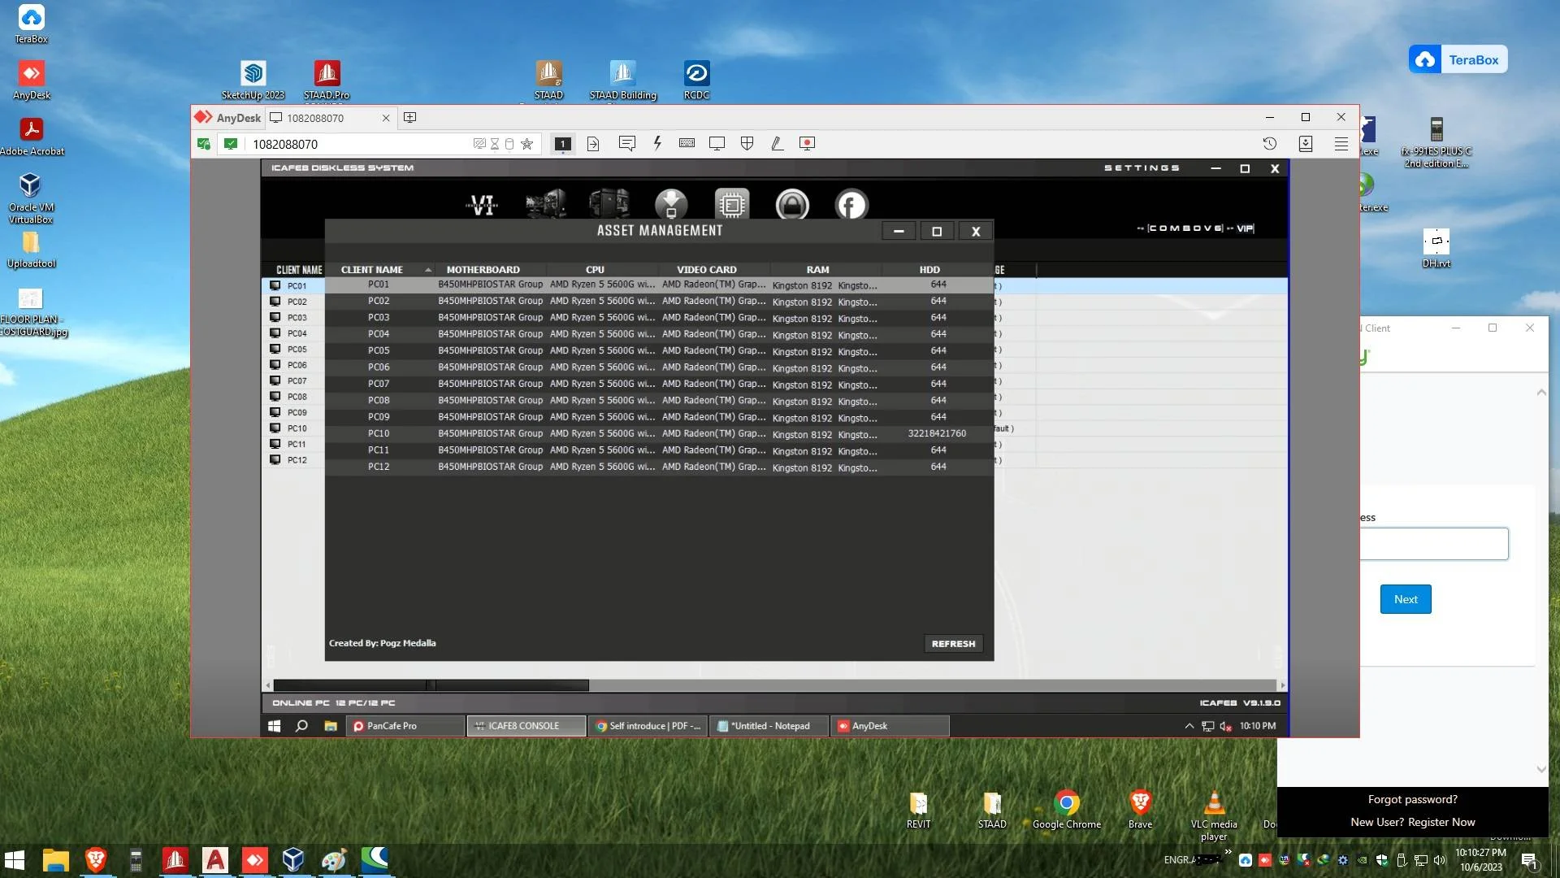Click remote Windows Start button
The image size is (1560, 878).
[x=274, y=726]
